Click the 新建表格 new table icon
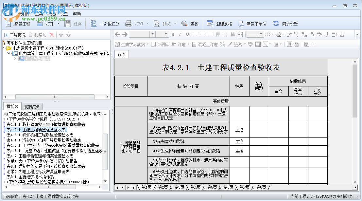Viewport: 362px width, 201px height. [x=210, y=24]
